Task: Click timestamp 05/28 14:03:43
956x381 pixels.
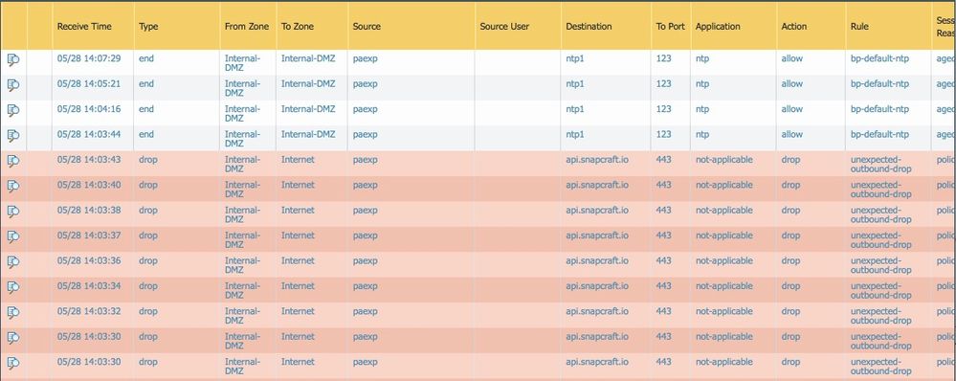Action: [89, 160]
